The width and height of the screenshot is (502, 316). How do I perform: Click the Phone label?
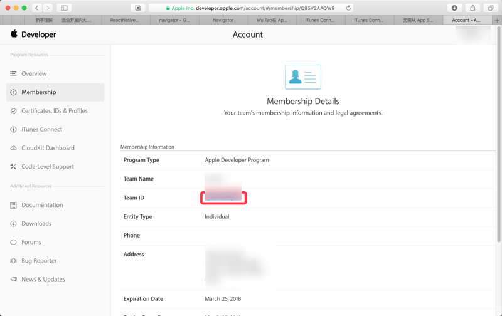pyautogui.click(x=132, y=235)
